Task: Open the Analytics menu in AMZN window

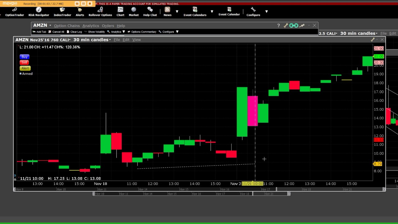Action: 90,26
